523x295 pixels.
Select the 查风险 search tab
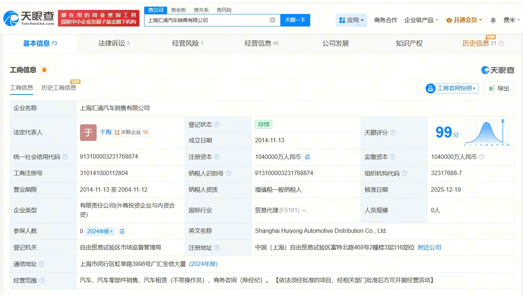tap(224, 10)
